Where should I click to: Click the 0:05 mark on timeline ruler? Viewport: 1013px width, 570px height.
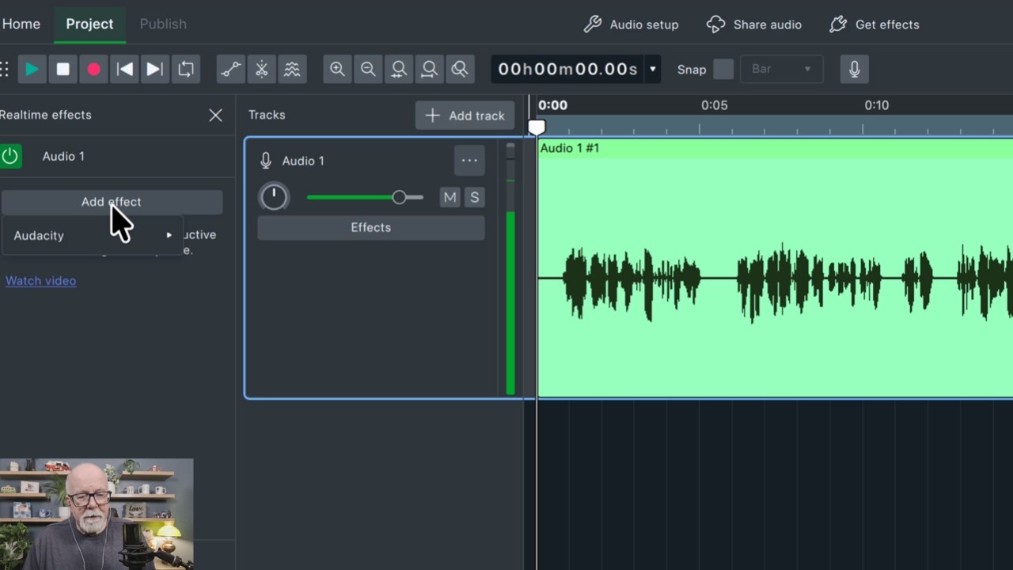[714, 105]
